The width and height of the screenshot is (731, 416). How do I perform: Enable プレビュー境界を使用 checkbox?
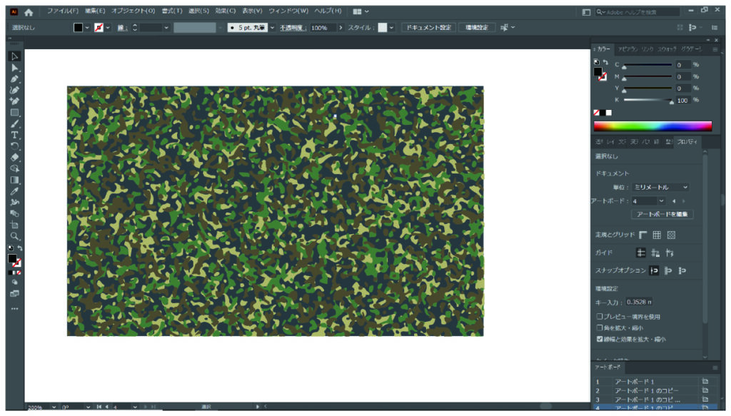click(600, 317)
